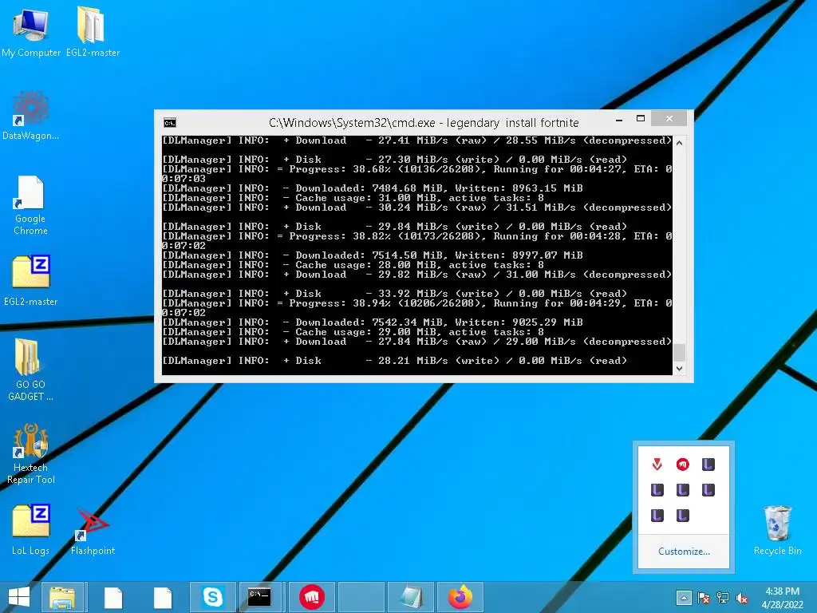Click the 'Downloaded: 7542.34 MiB' line
The height and width of the screenshot is (613, 817).
373,322
